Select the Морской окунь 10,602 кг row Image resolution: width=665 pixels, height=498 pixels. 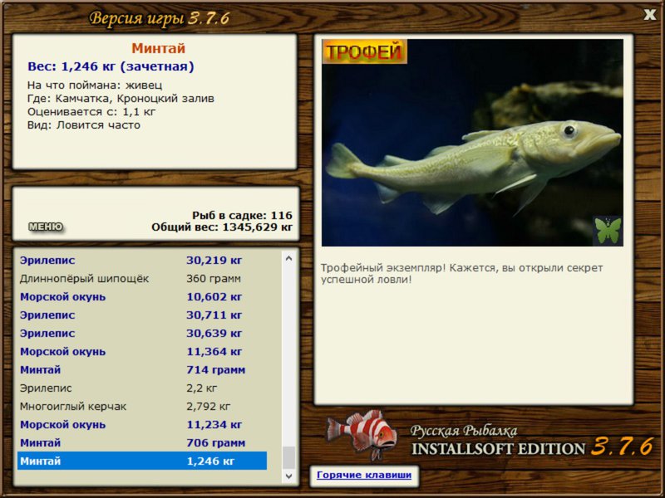pos(142,297)
